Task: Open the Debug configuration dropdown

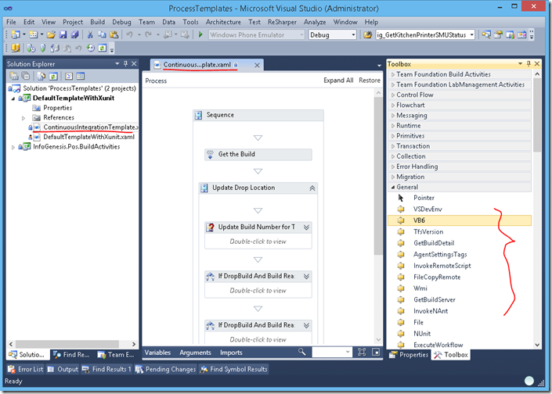Action: (353, 35)
